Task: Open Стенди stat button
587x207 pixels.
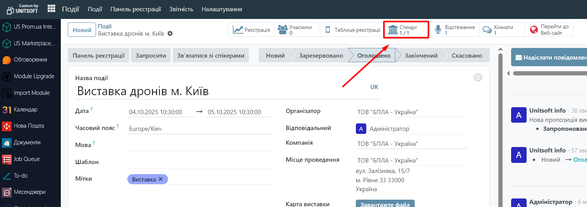Action: (406, 30)
